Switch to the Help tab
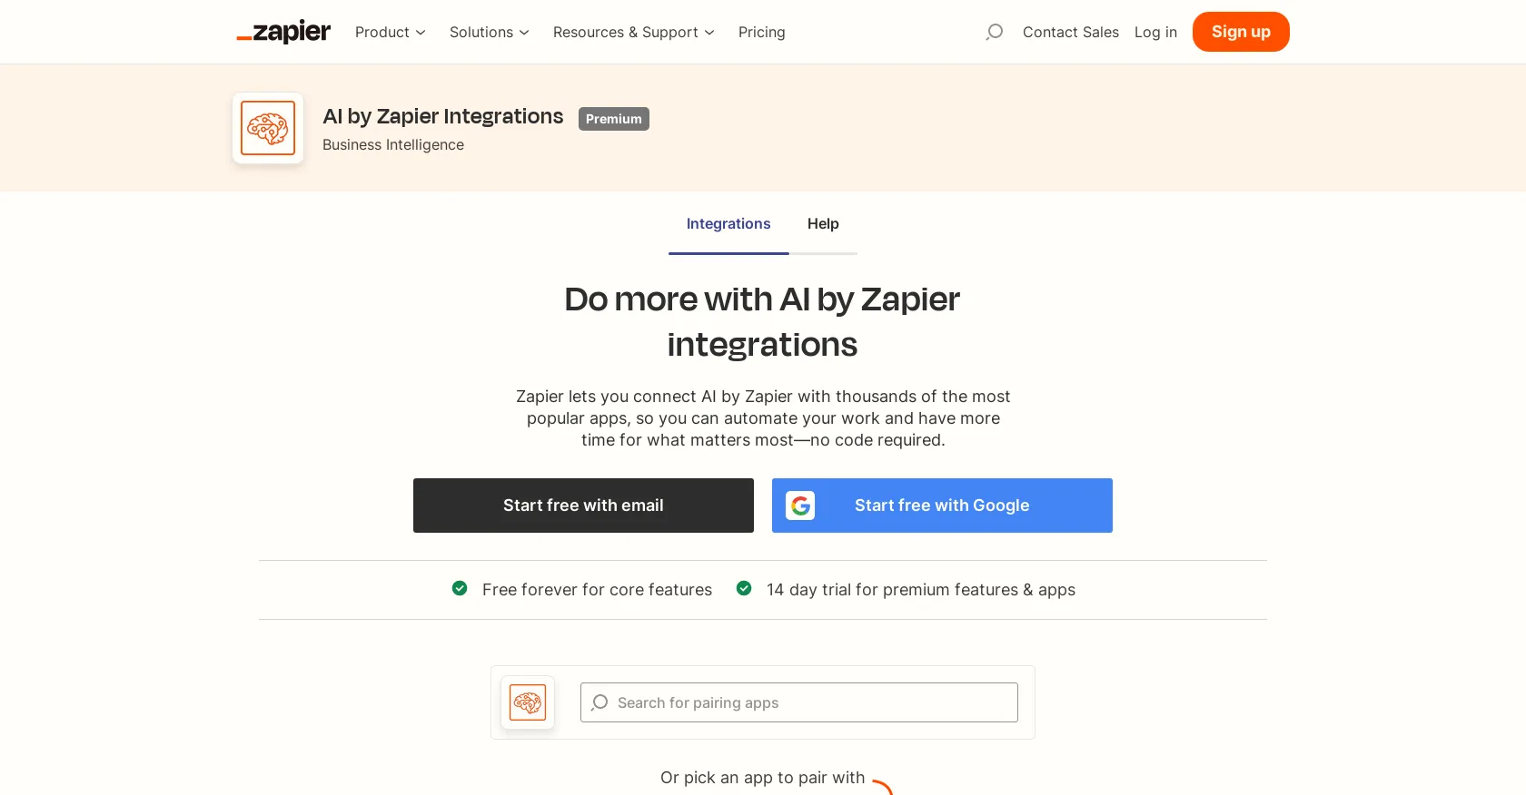 (x=823, y=223)
